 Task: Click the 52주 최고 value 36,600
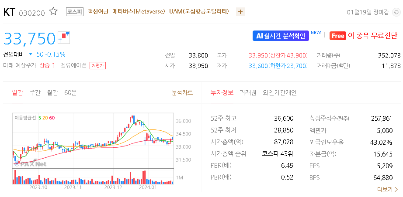tap(284, 119)
